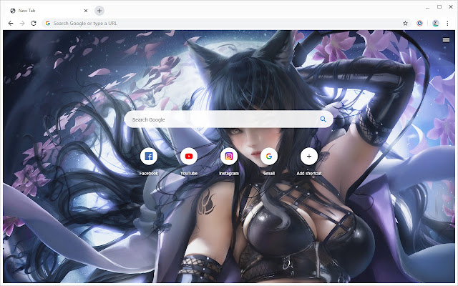Open the Chrome three-dot menu
The width and height of the screenshot is (458, 286).
click(447, 24)
